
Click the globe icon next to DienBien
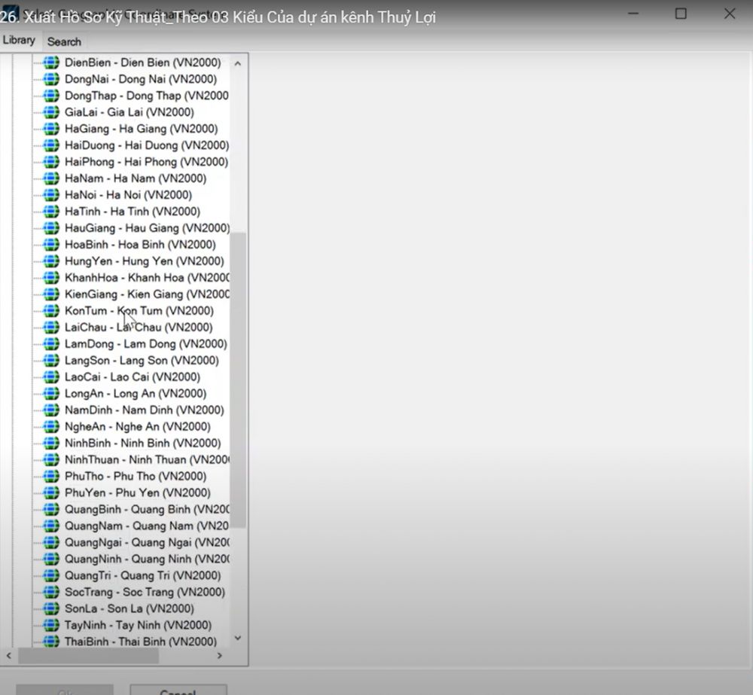[51, 62]
